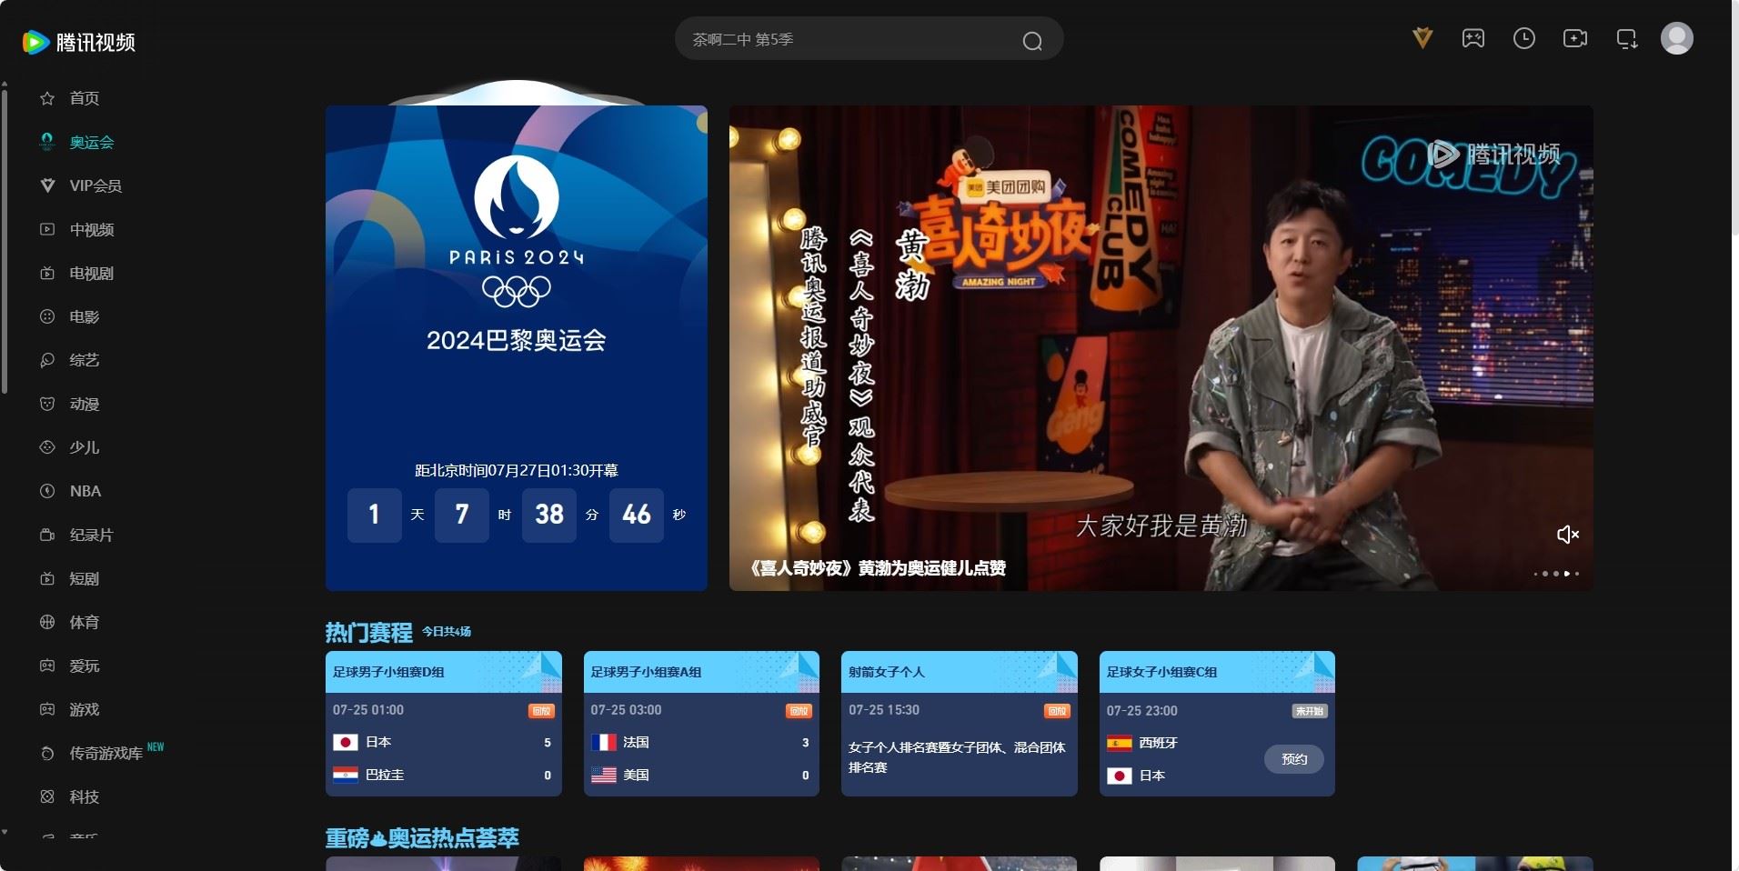The height and width of the screenshot is (871, 1739).
Task: Reserve the 西班牙 vs 日本 match with 预约
Action: (x=1294, y=759)
